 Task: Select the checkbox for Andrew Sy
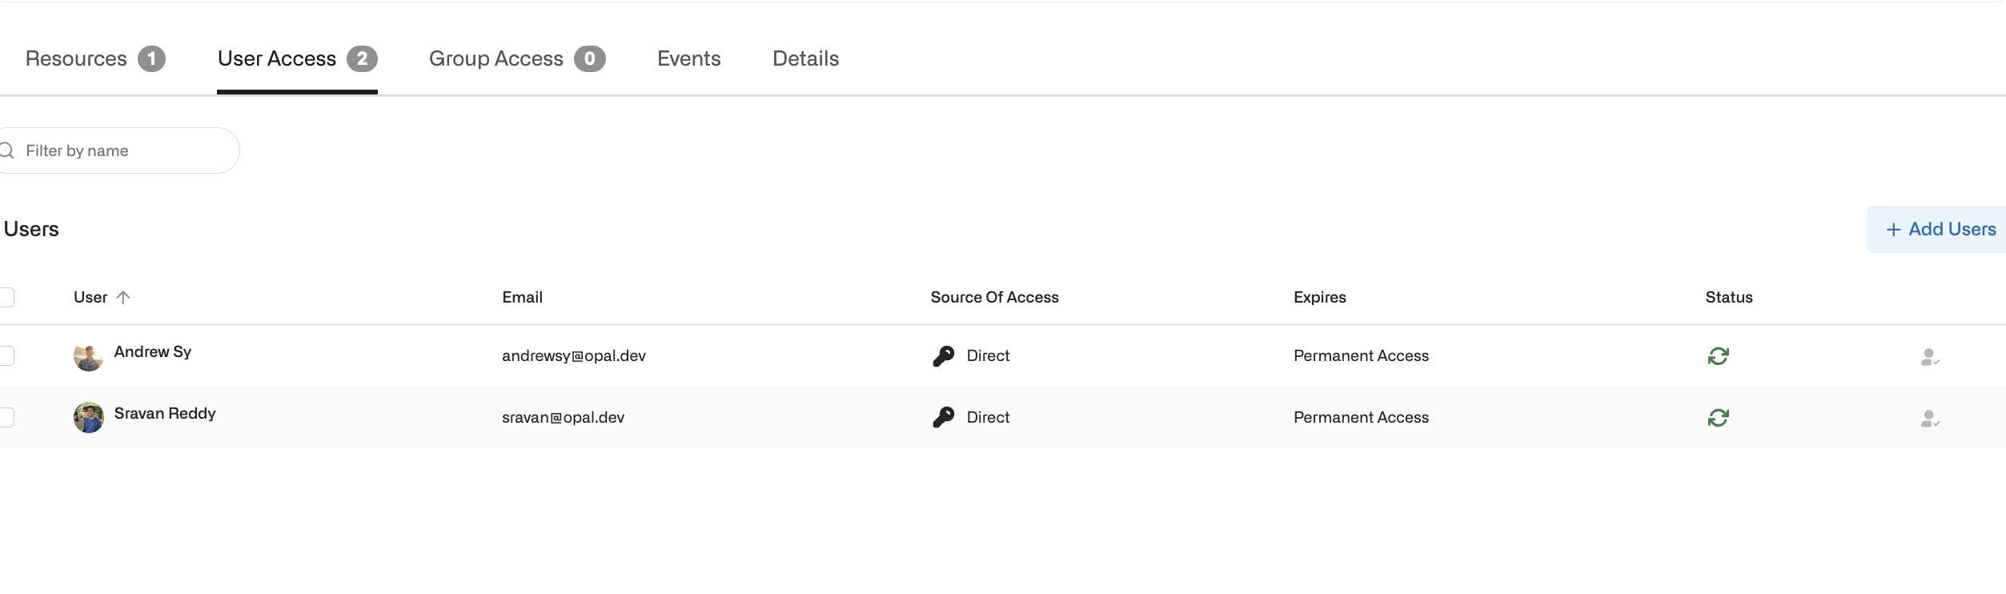pyautogui.click(x=6, y=355)
